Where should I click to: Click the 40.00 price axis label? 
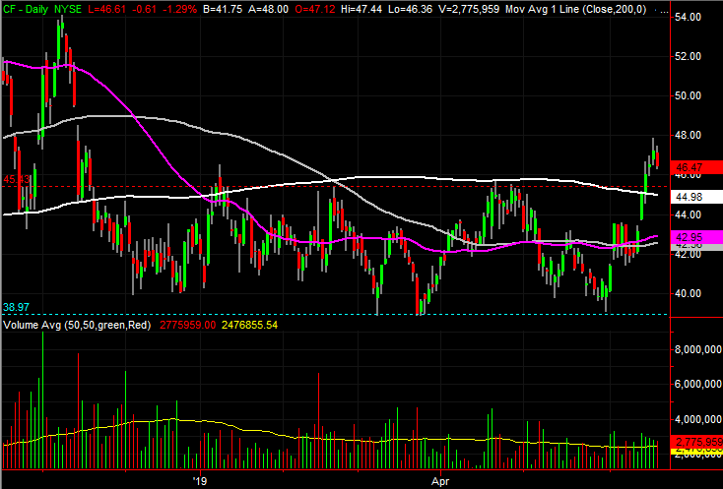(x=688, y=294)
